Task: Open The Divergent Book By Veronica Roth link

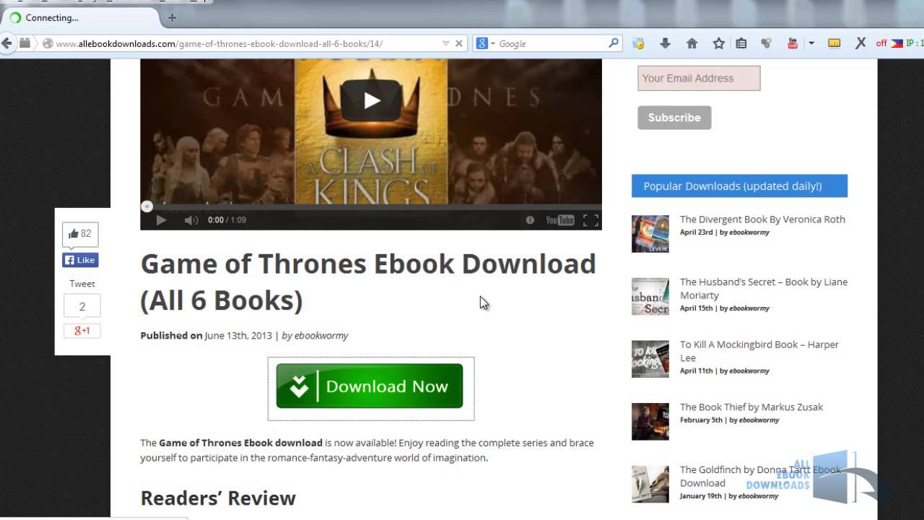Action: click(762, 220)
